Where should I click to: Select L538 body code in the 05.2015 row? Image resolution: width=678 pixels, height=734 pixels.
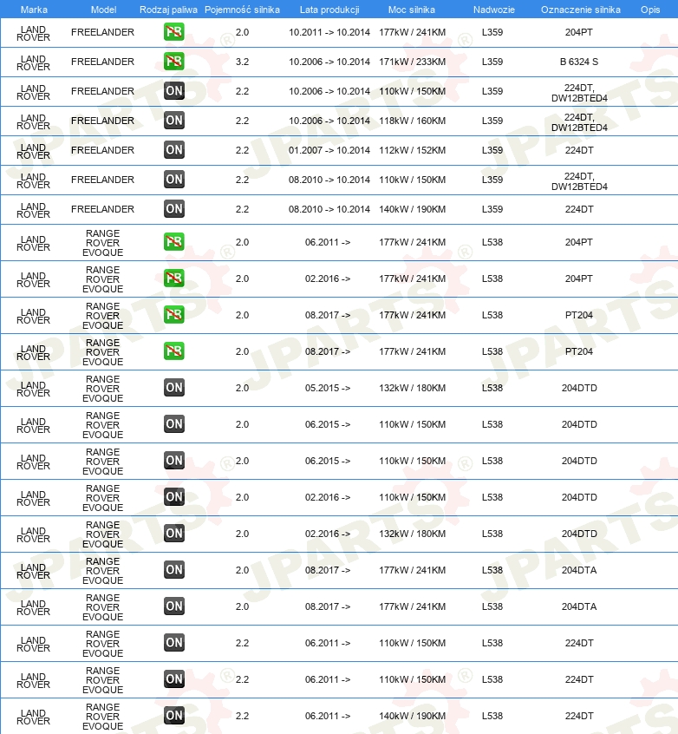pyautogui.click(x=492, y=388)
